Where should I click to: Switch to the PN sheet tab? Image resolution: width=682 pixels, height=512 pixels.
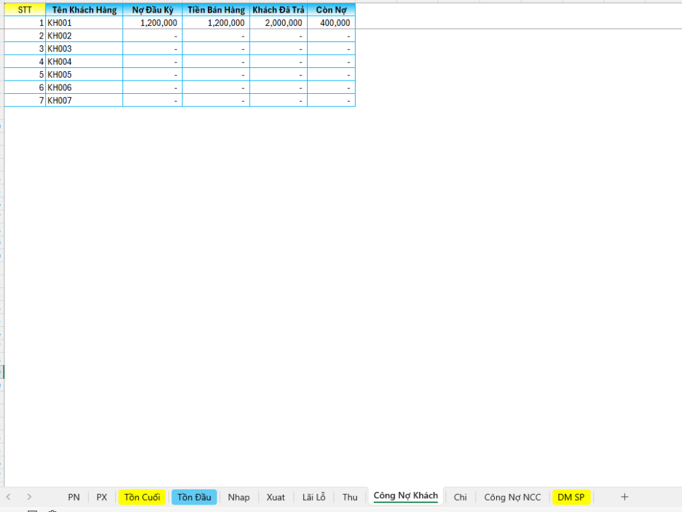[74, 497]
